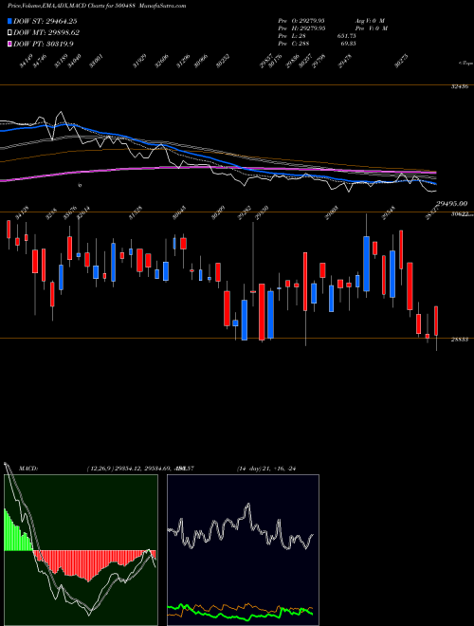The image size is (474, 626).
Task: Select the 'DOW PT: 30319.9' legend text
Action: 43,44
